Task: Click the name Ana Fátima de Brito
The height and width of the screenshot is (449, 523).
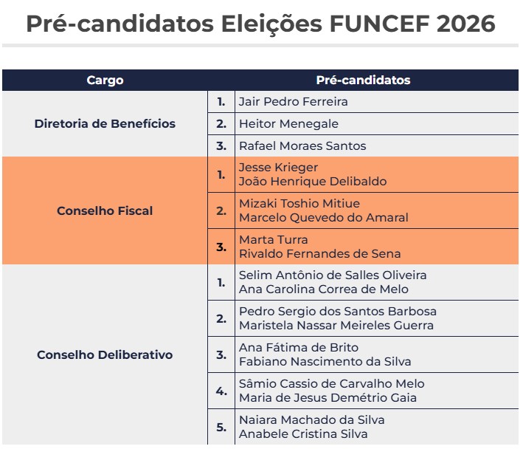Action: pyautogui.click(x=298, y=347)
